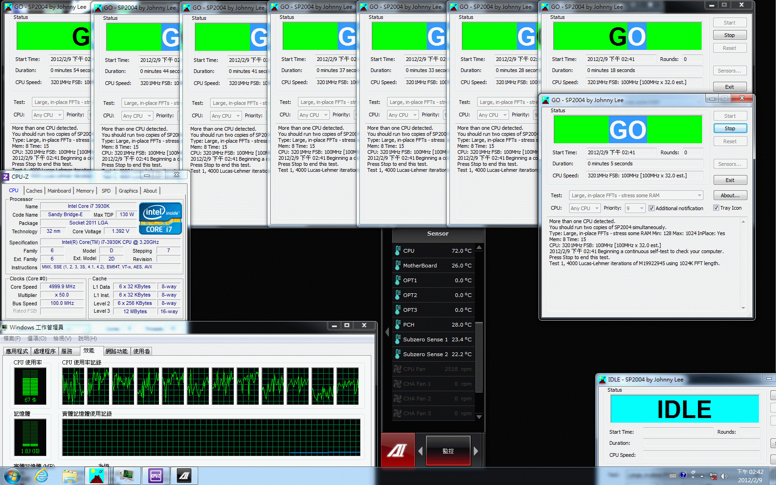Screen dimensions: 776x485
Task: Click Exit in 18-seconds SP2004 window
Action: 729,87
